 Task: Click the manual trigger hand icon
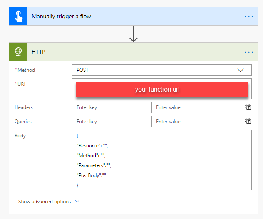[18, 17]
